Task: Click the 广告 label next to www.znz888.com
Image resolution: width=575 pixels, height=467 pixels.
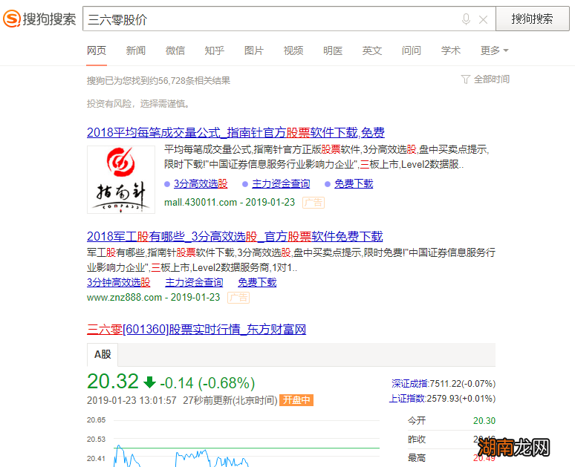Action: (238, 298)
